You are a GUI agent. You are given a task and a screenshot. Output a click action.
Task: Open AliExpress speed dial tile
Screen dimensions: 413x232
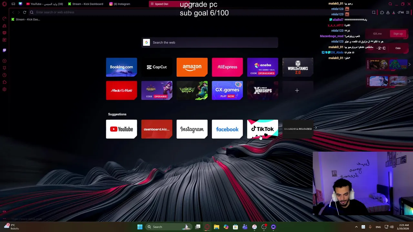click(227, 67)
